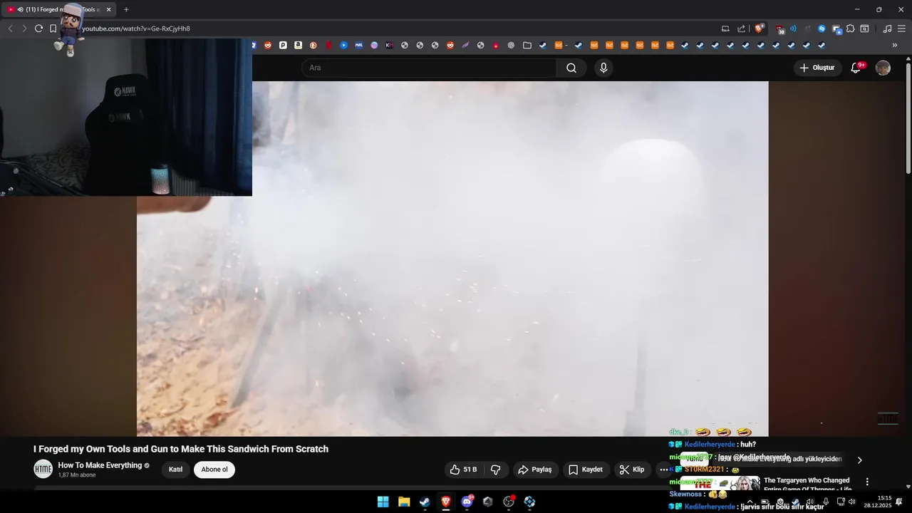Click the YouTube URL address bar

click(x=399, y=28)
